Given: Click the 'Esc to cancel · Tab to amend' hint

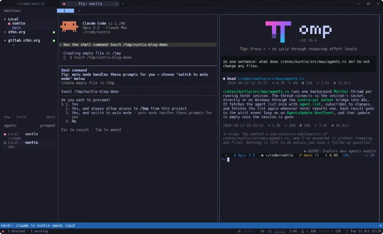Looking at the screenshot, I should coord(91,130).
